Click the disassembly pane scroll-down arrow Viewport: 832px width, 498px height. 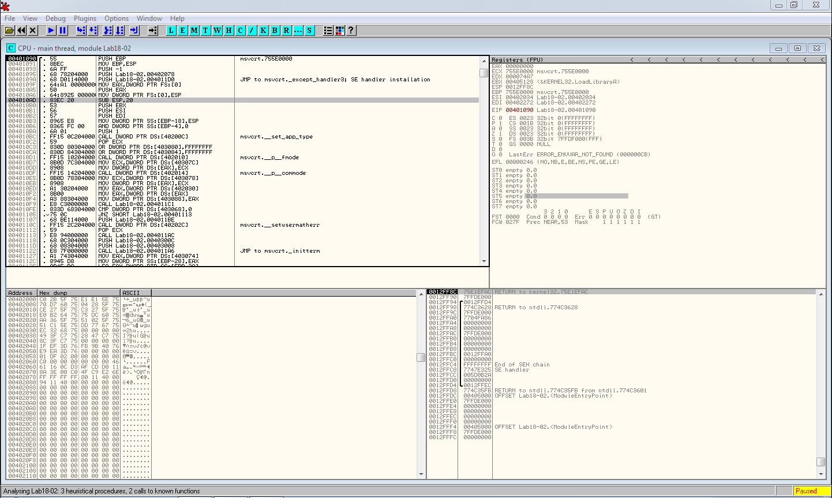pyautogui.click(x=484, y=261)
